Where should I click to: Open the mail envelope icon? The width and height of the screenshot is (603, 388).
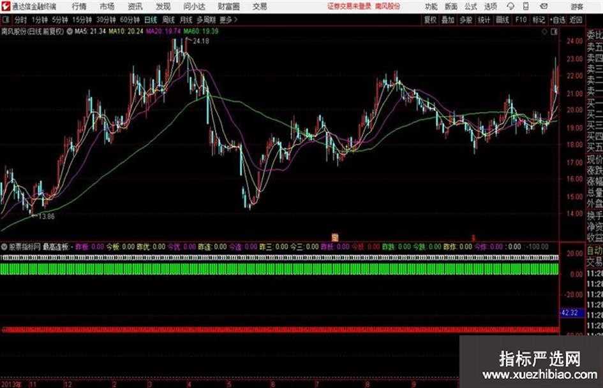[544, 6]
